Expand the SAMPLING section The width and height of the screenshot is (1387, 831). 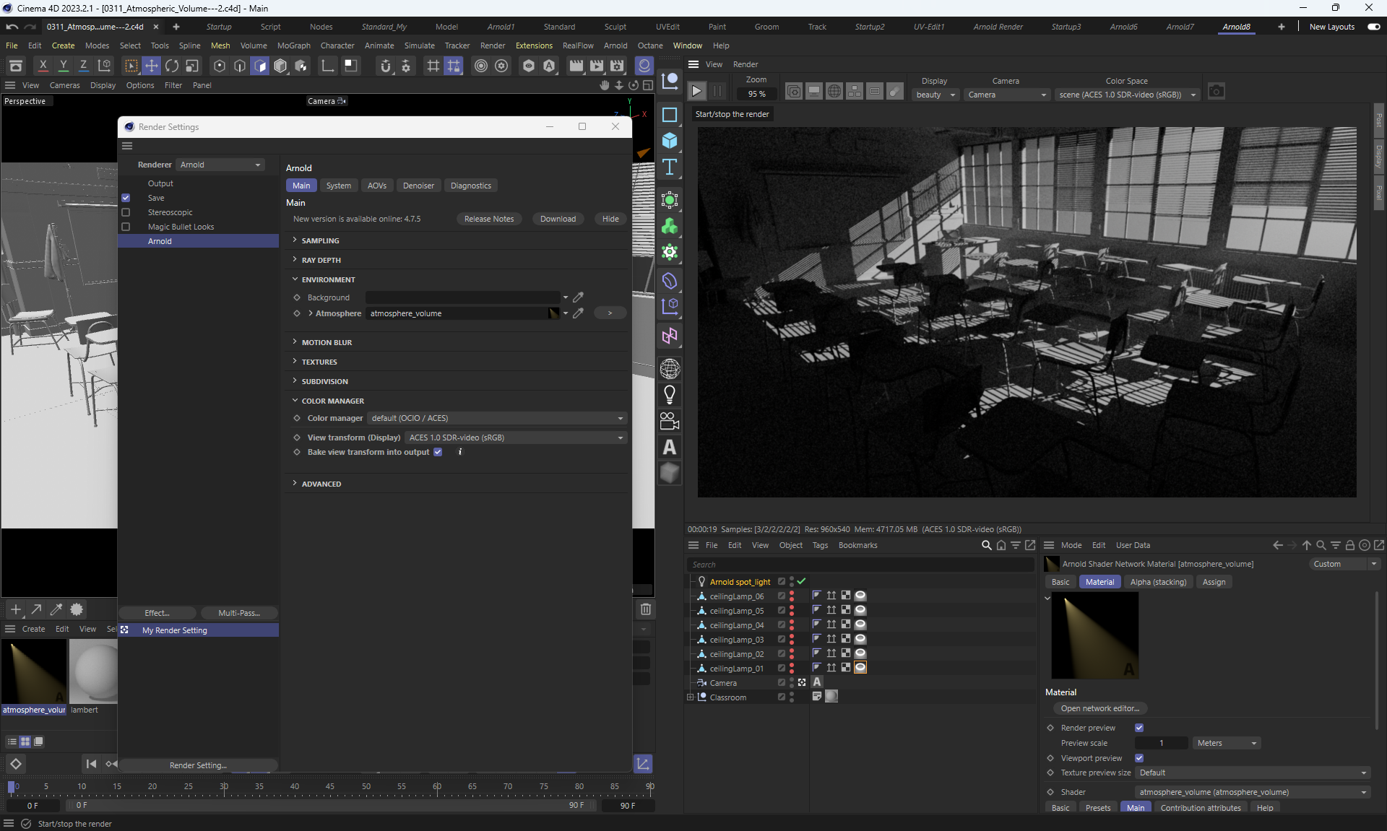point(320,240)
